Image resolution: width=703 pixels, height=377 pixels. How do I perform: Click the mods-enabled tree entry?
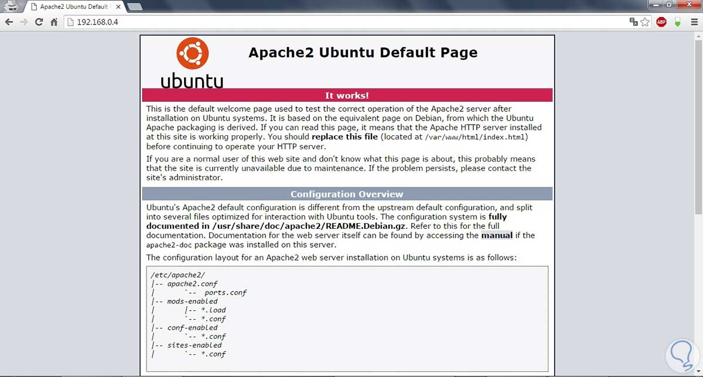[192, 301]
